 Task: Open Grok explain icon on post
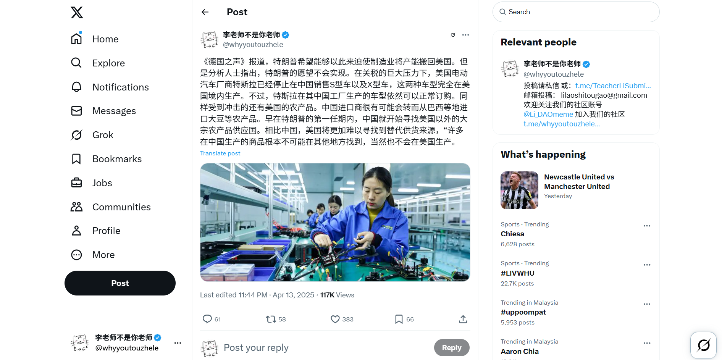[453, 35]
